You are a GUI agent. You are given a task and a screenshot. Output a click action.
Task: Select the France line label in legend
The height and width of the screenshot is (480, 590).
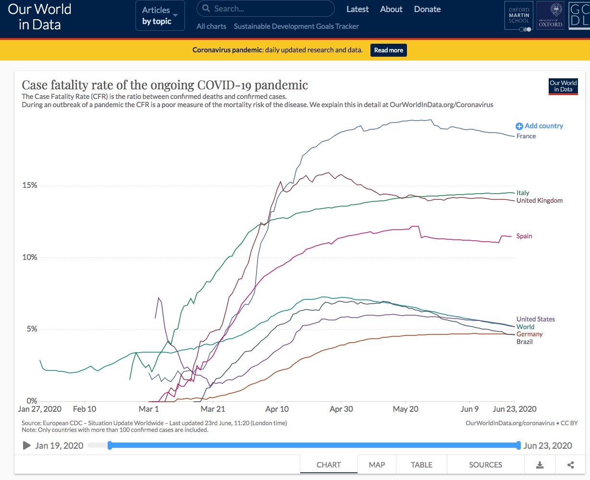point(526,136)
